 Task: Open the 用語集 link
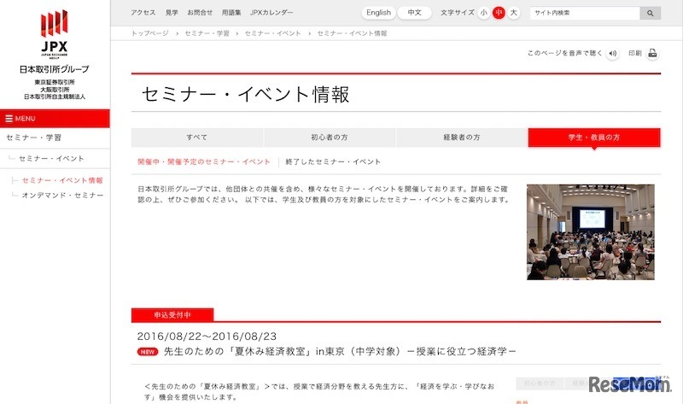coord(231,13)
